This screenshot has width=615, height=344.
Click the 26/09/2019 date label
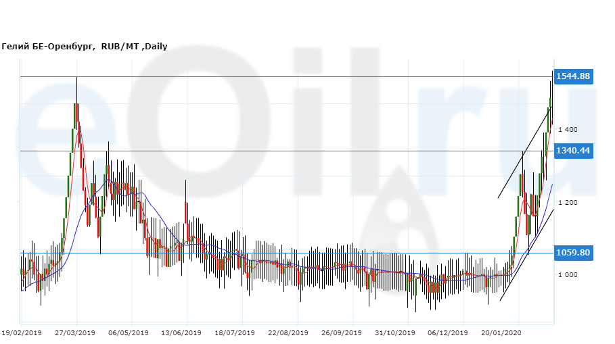[342, 333]
